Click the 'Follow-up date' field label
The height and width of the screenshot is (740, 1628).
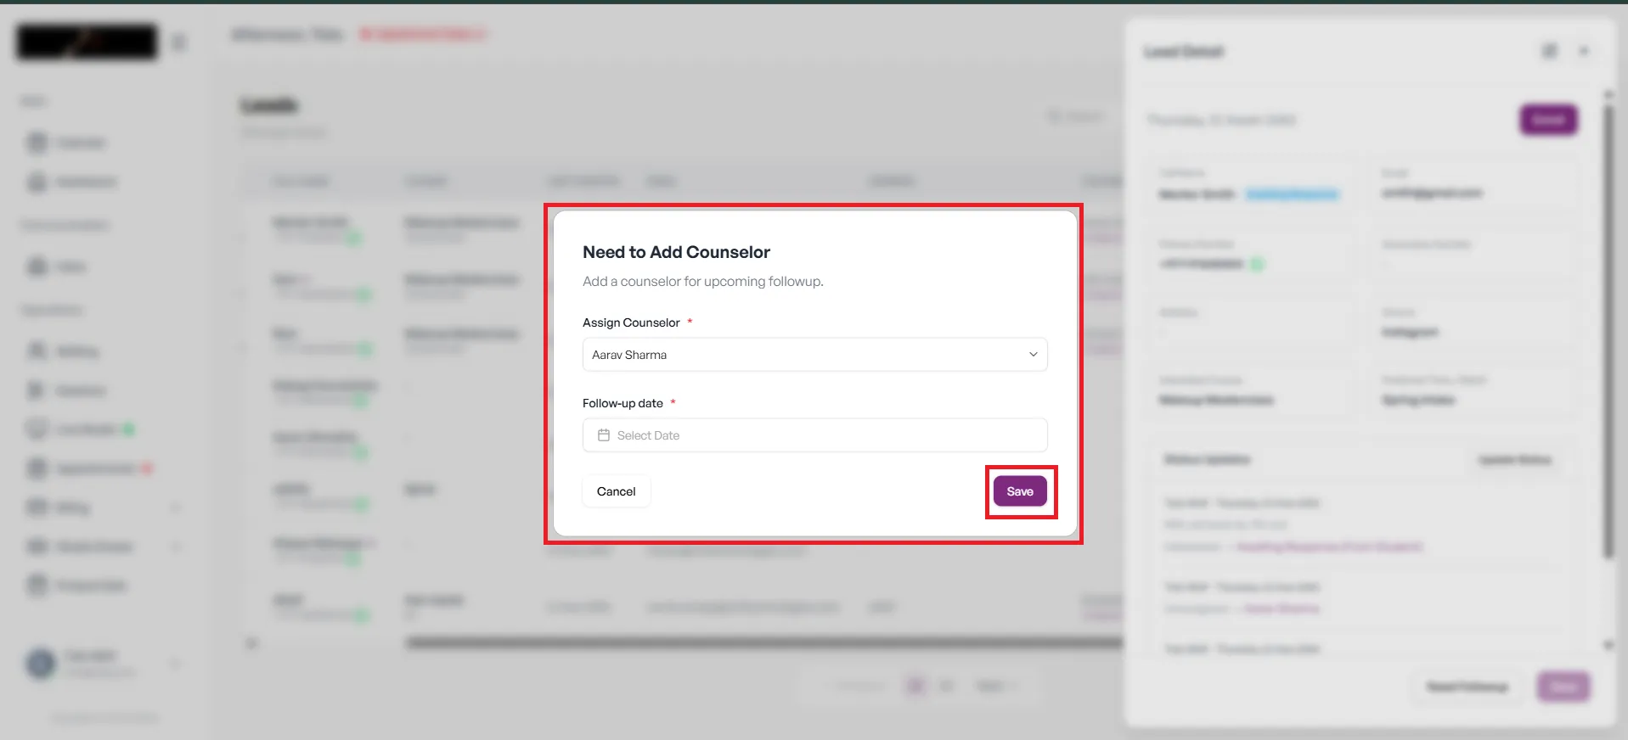coord(622,403)
